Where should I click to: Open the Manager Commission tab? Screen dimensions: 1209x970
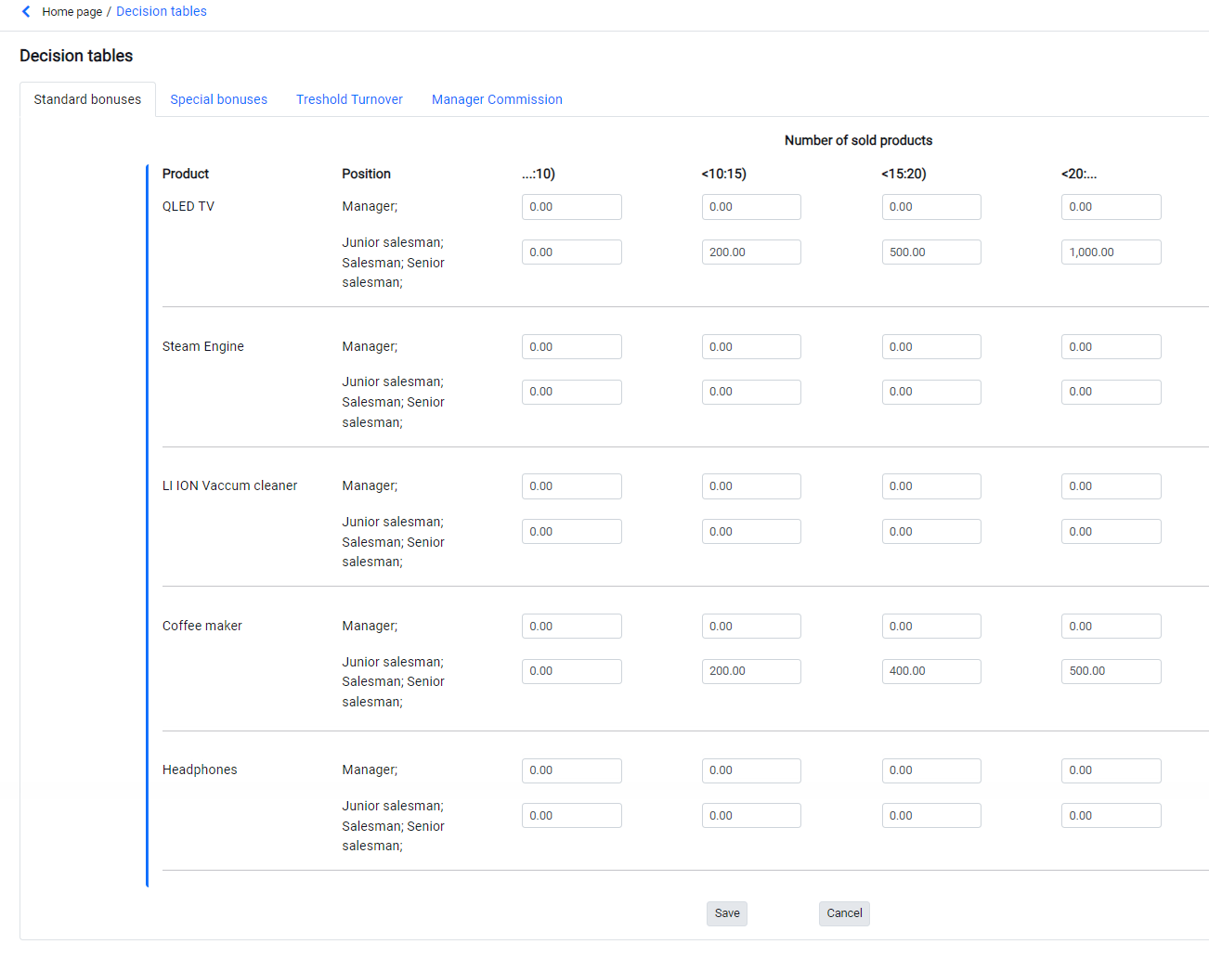497,99
